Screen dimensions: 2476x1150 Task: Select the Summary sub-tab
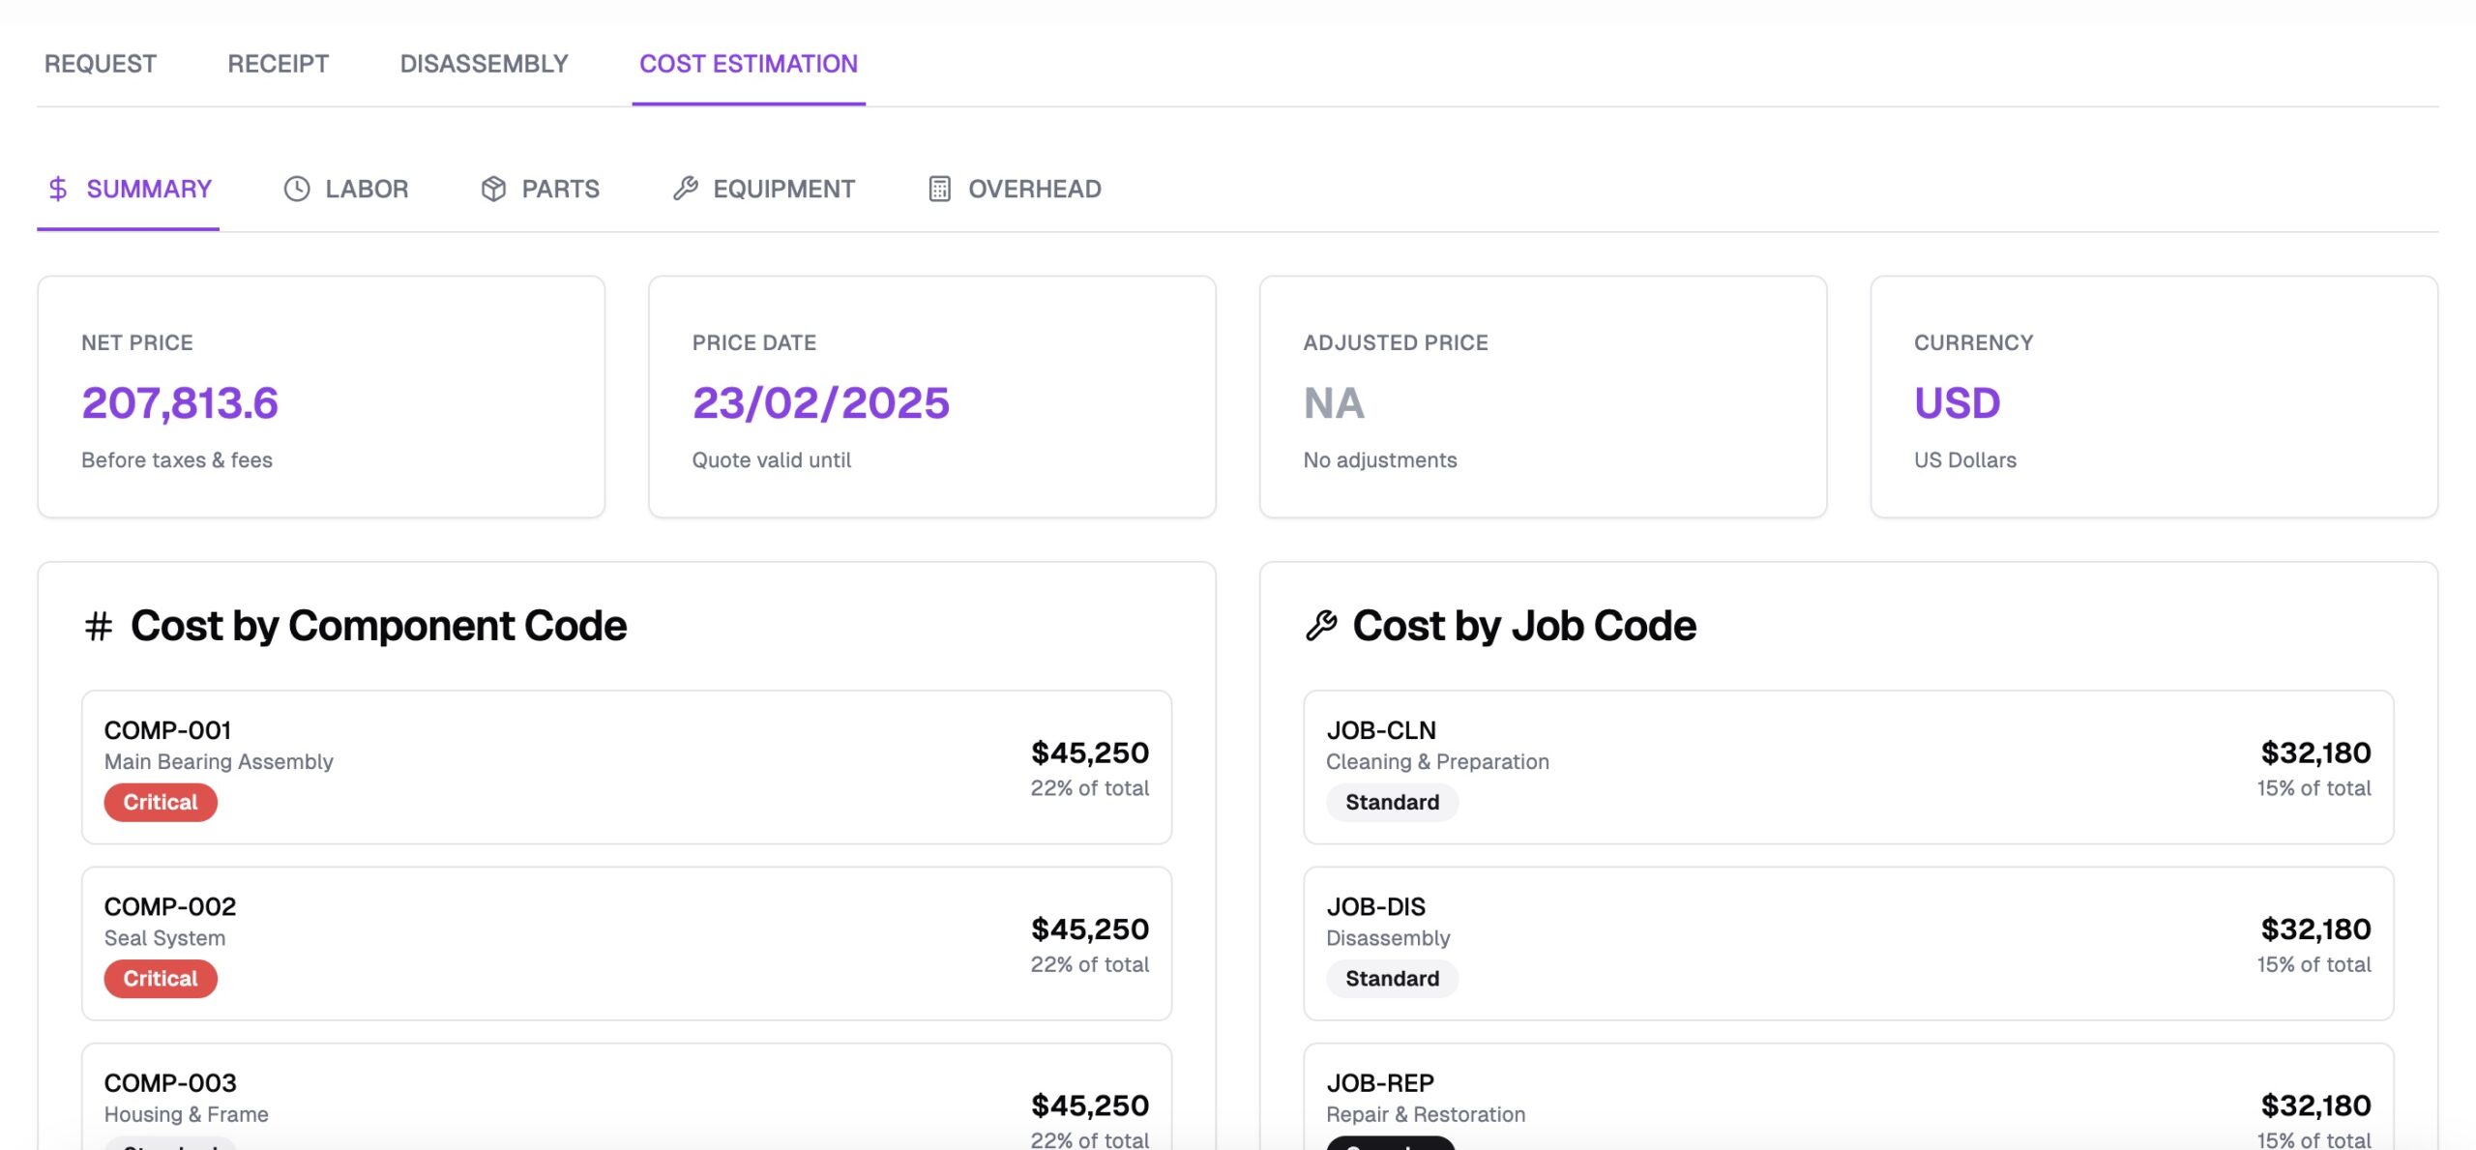[x=129, y=190]
